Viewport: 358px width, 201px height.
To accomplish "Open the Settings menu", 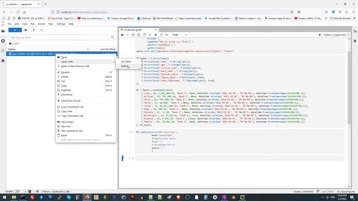I will point(61,24).
